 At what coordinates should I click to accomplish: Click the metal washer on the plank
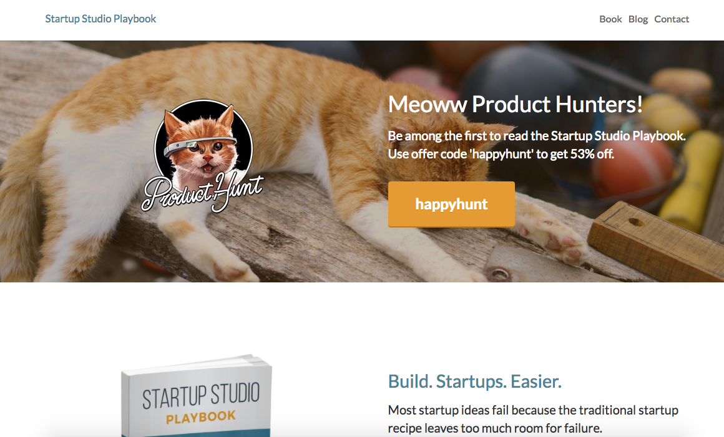(x=499, y=275)
